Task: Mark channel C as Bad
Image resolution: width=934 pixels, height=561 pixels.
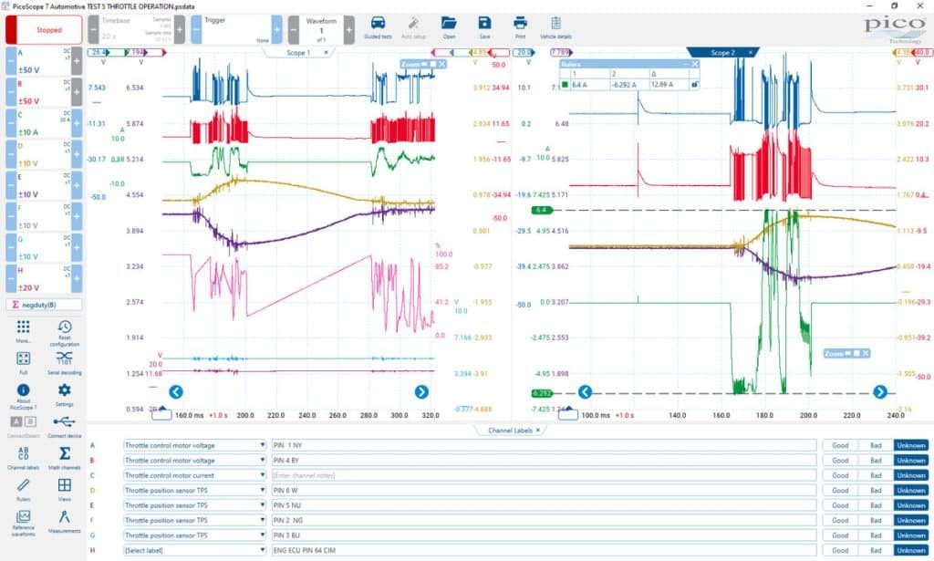Action: coord(876,475)
